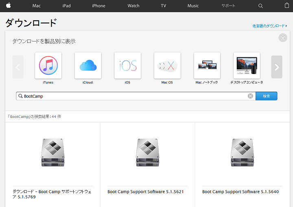This screenshot has height=207, width=293.
Task: Click the iTunes label text
Action: (48, 83)
